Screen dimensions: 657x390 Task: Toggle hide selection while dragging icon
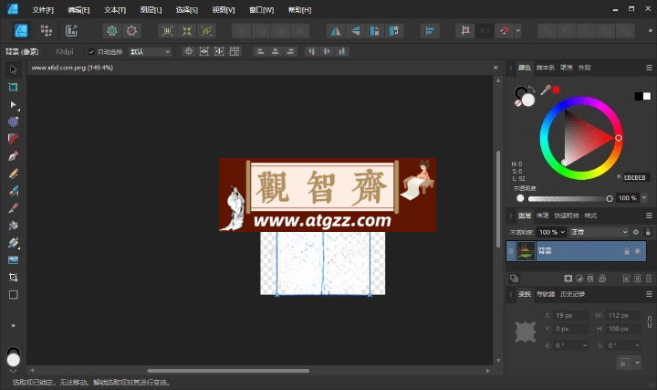[203, 51]
